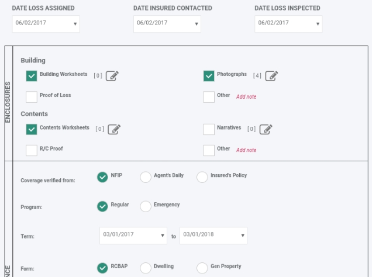Check the Narratives checkbox
Image resolution: width=372 pixels, height=277 pixels.
209,129
